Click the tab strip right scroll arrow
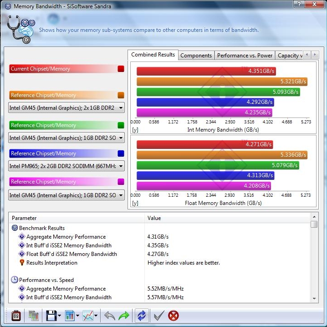The width and height of the screenshot is (327, 327). click(x=315, y=55)
